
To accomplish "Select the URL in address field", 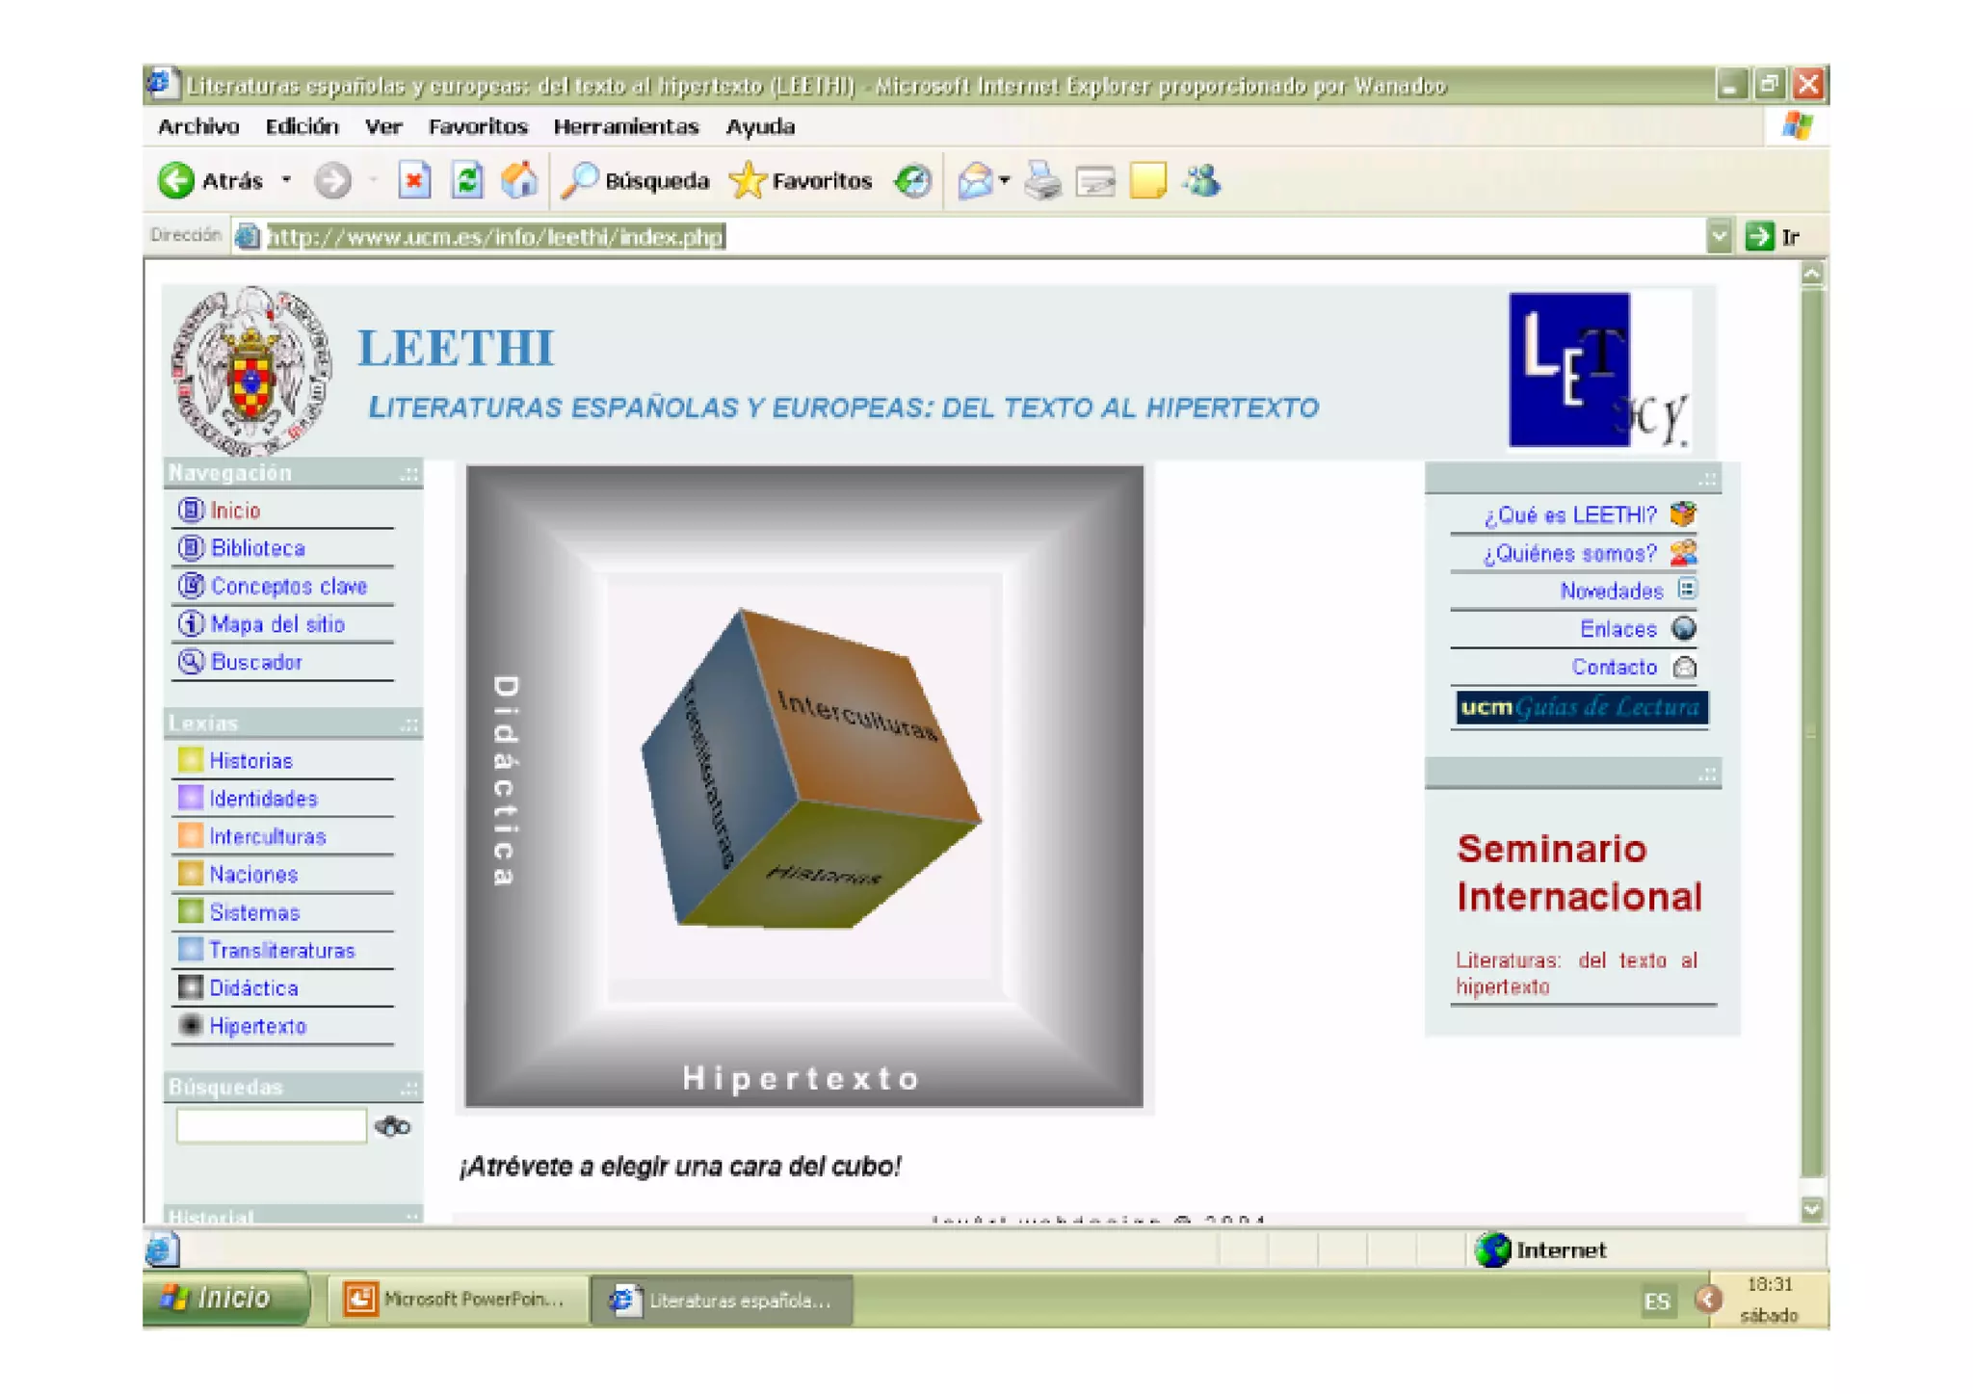I will click(x=495, y=236).
